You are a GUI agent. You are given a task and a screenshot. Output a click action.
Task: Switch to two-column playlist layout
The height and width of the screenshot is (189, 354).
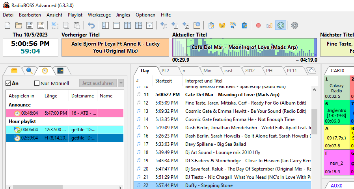coord(128,26)
